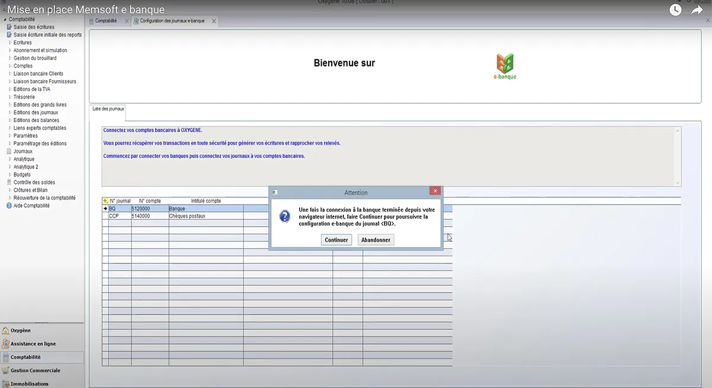Open Contrôle des soldes item
Image resolution: width=712 pixels, height=388 pixels.
tap(34, 183)
